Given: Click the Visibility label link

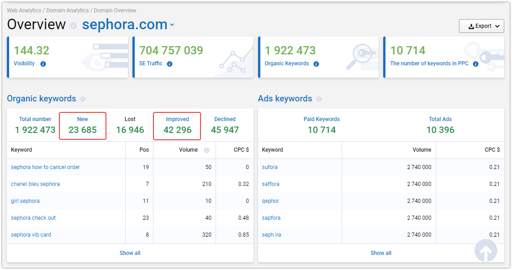Looking at the screenshot, I should [24, 64].
